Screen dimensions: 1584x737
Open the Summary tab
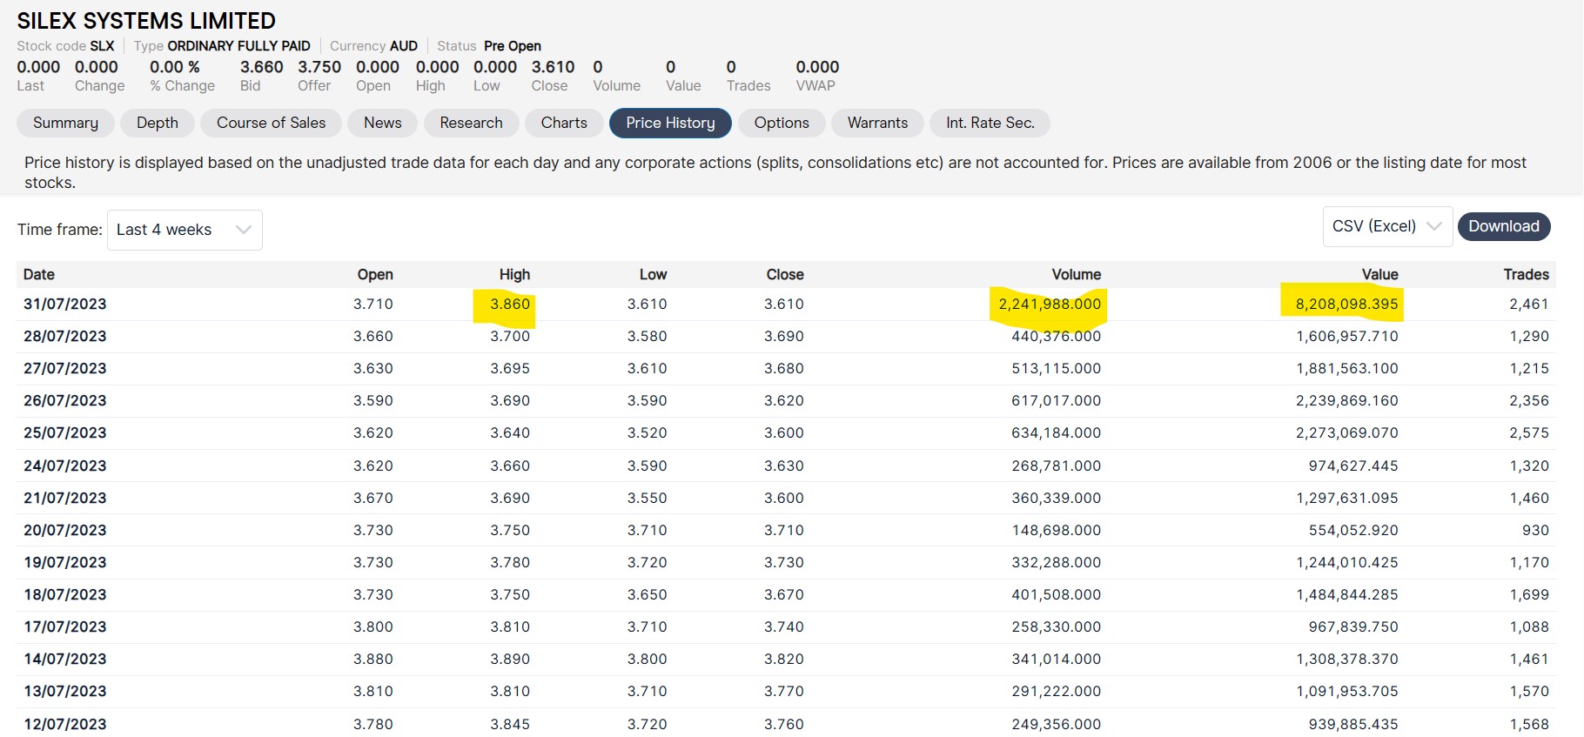[x=65, y=123]
